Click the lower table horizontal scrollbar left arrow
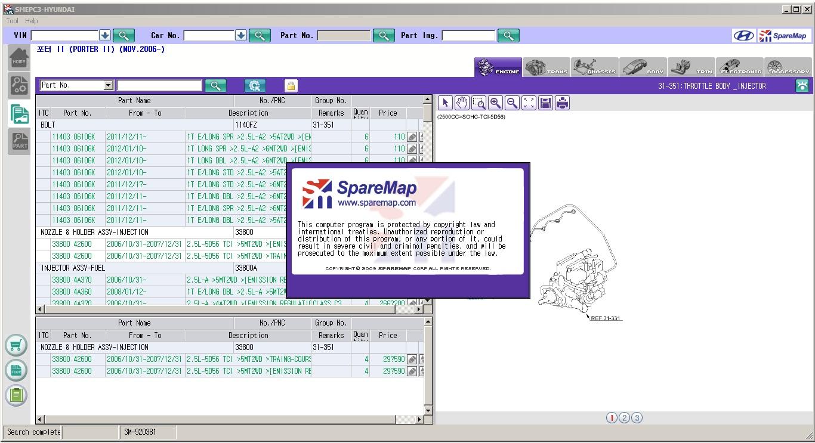The height and width of the screenshot is (443, 815). coord(41,420)
